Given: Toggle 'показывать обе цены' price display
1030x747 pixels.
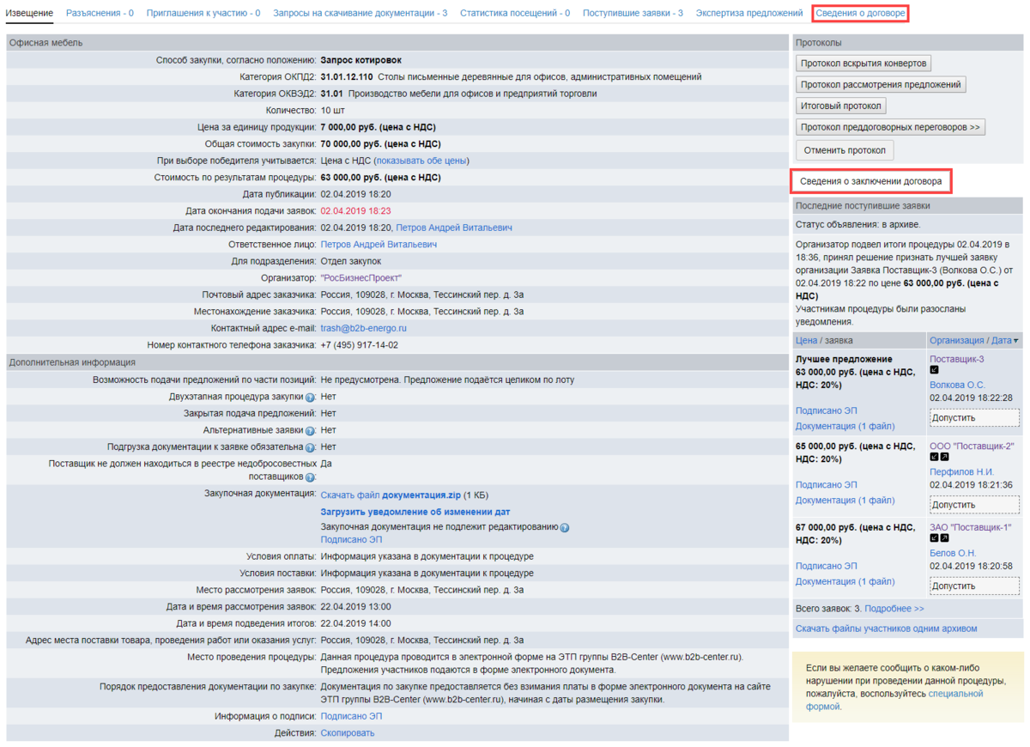Looking at the screenshot, I should 421,161.
